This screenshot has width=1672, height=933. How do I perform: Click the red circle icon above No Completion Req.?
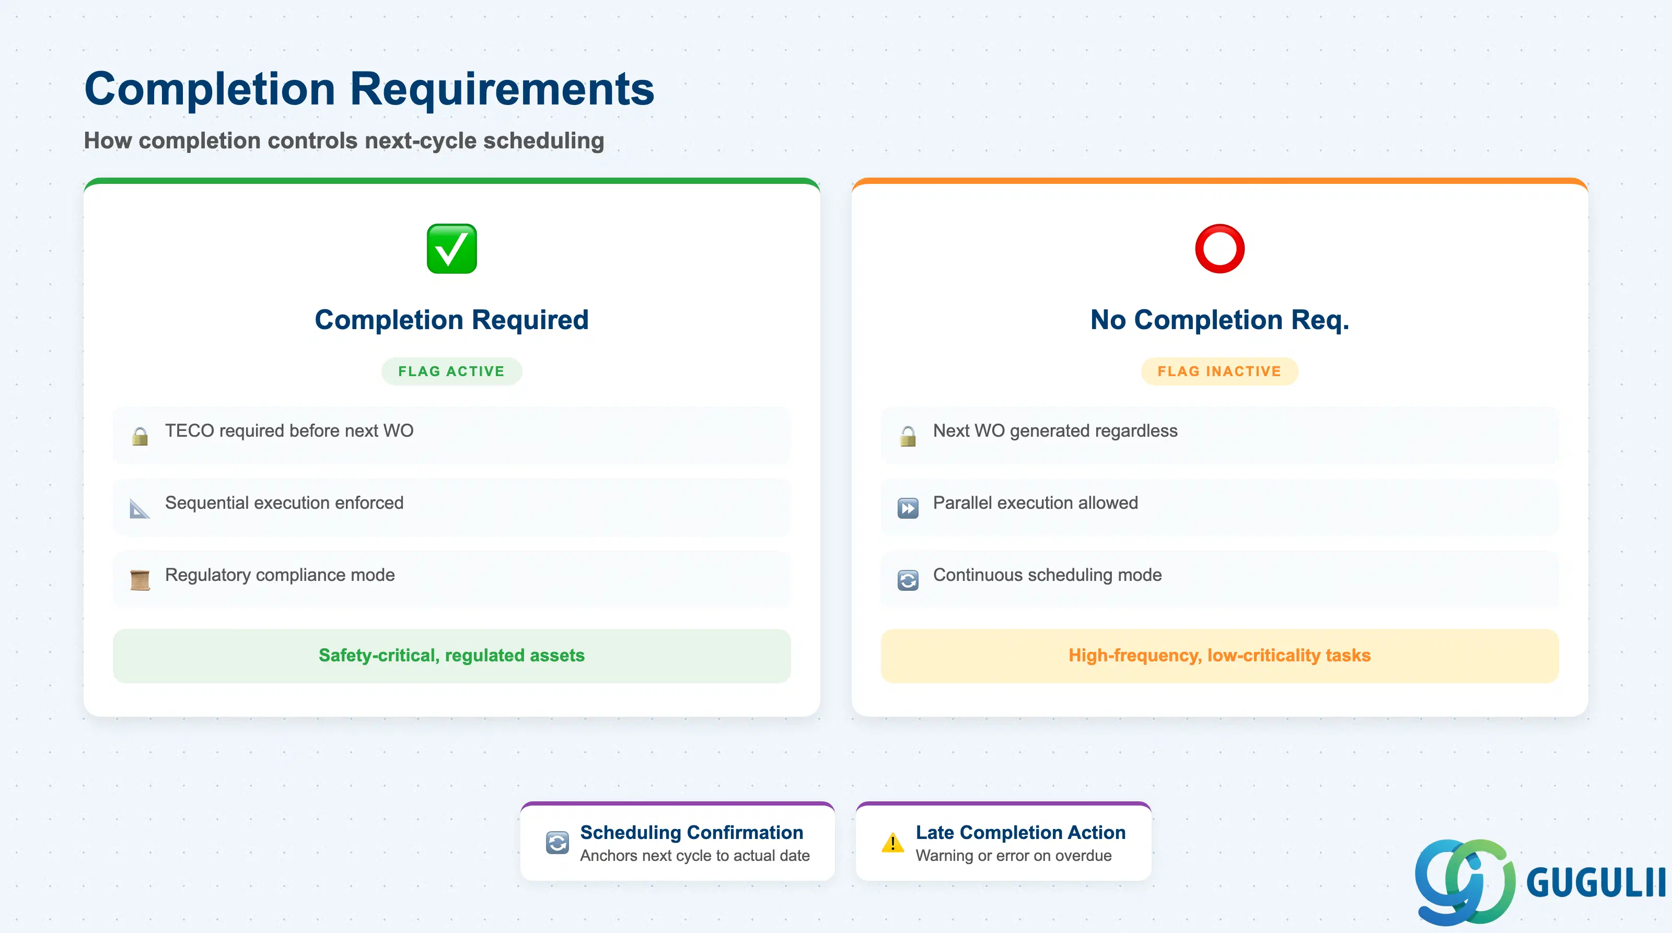[x=1220, y=249]
